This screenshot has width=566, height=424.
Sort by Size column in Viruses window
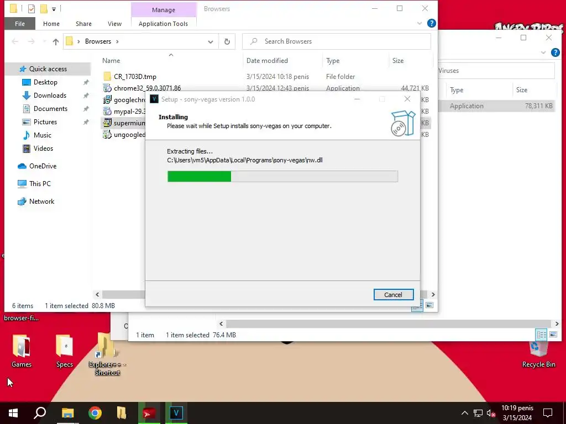(522, 90)
